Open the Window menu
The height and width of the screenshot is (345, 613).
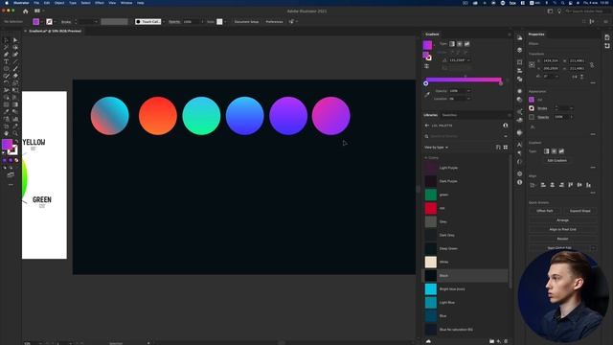tap(126, 3)
